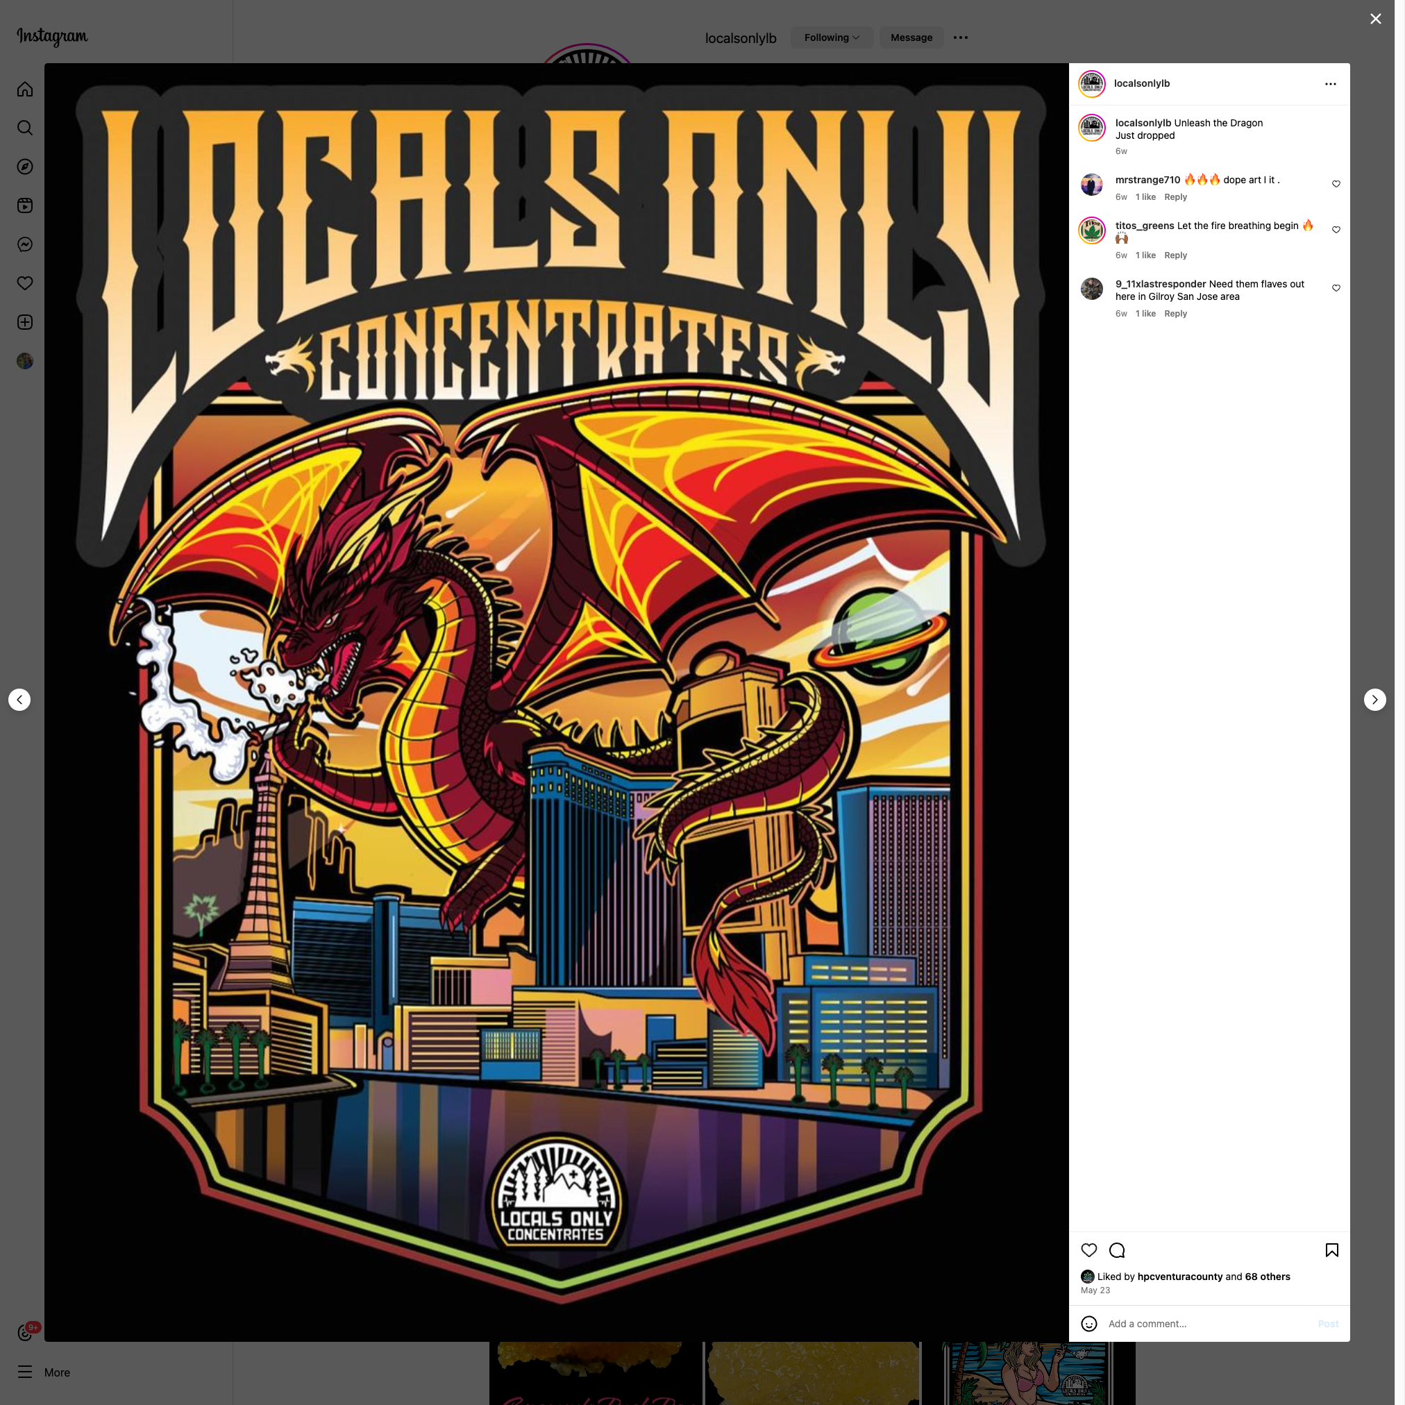Open Notifications heart in sidebar
The height and width of the screenshot is (1405, 1405).
pos(25,283)
